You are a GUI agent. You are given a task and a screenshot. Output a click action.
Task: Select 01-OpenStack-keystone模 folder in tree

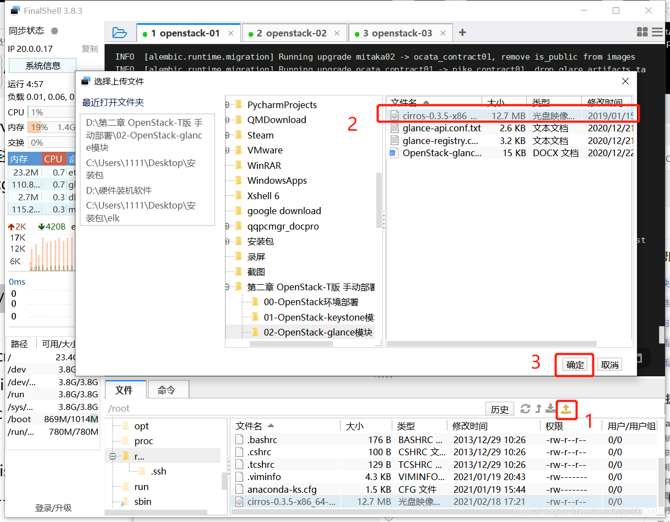tap(318, 317)
